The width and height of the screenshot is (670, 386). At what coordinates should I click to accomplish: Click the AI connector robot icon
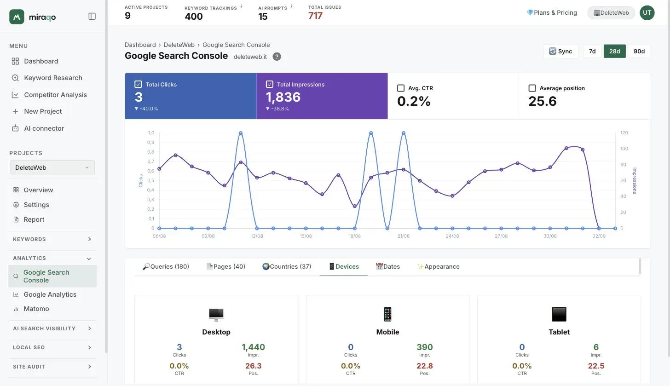(x=15, y=128)
